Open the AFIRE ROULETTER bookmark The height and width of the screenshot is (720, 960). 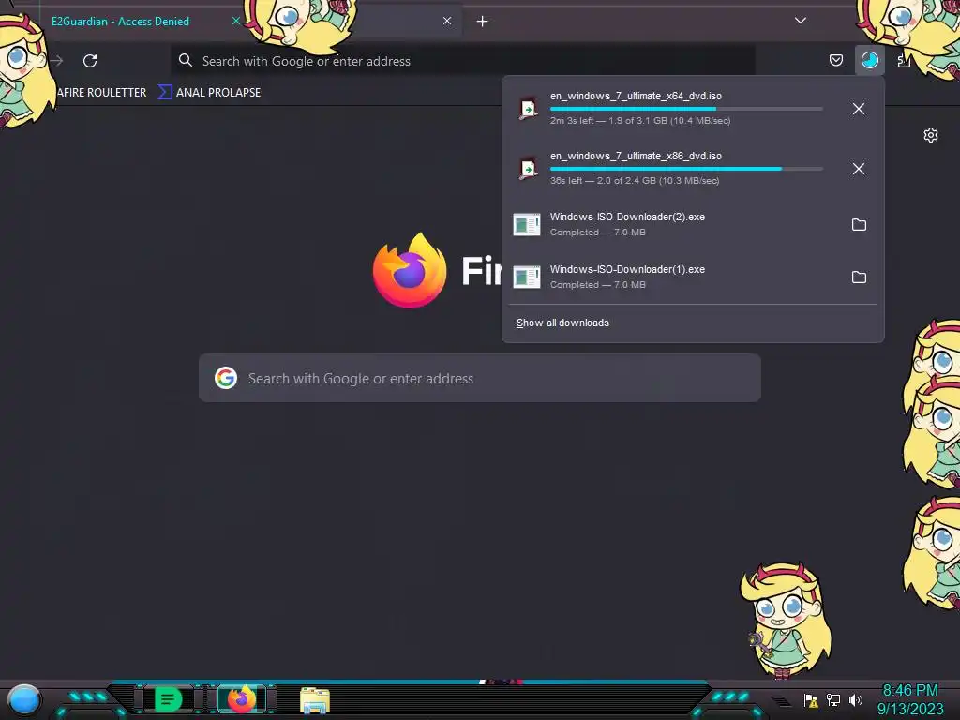(x=101, y=93)
